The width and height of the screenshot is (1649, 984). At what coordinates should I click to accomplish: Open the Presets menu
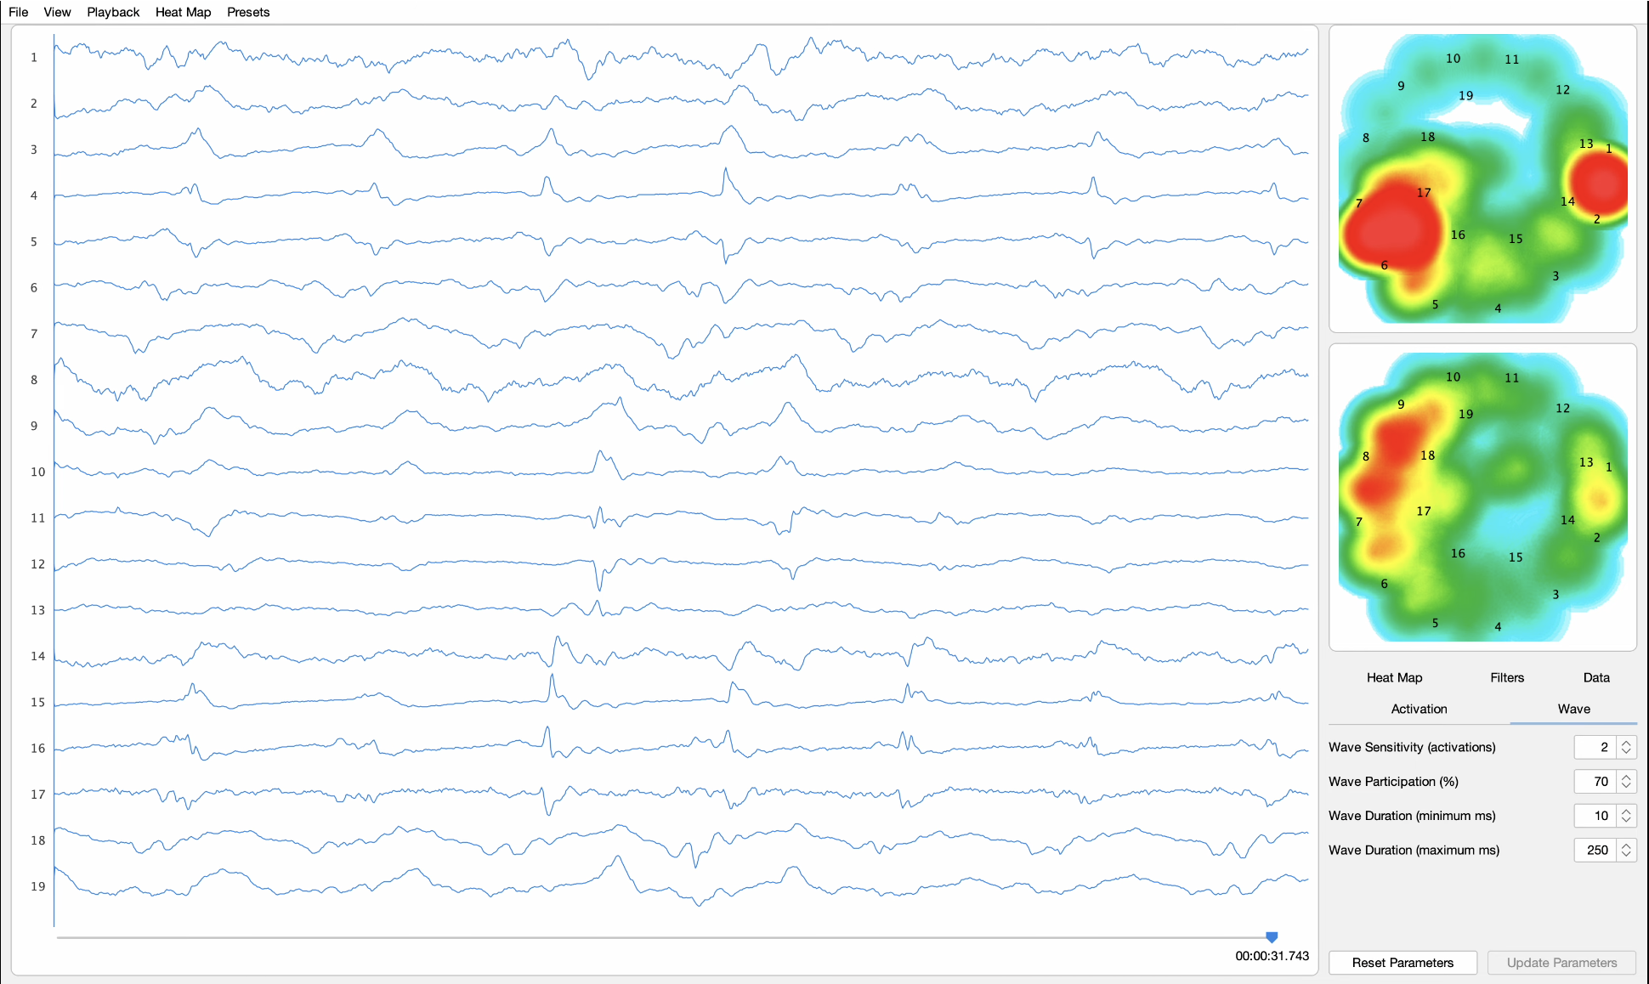point(248,12)
